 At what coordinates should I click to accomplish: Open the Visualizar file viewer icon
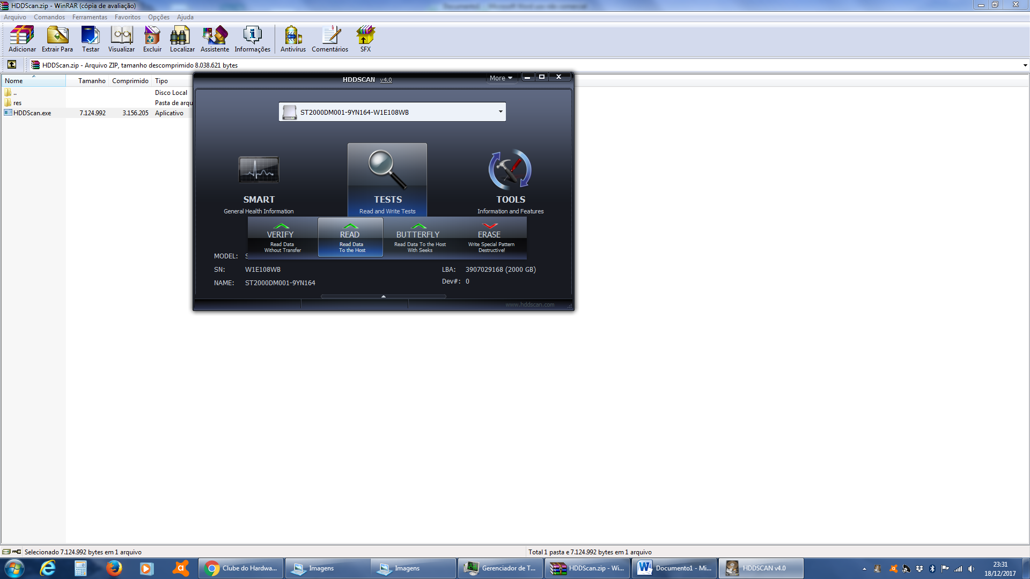pyautogui.click(x=122, y=39)
